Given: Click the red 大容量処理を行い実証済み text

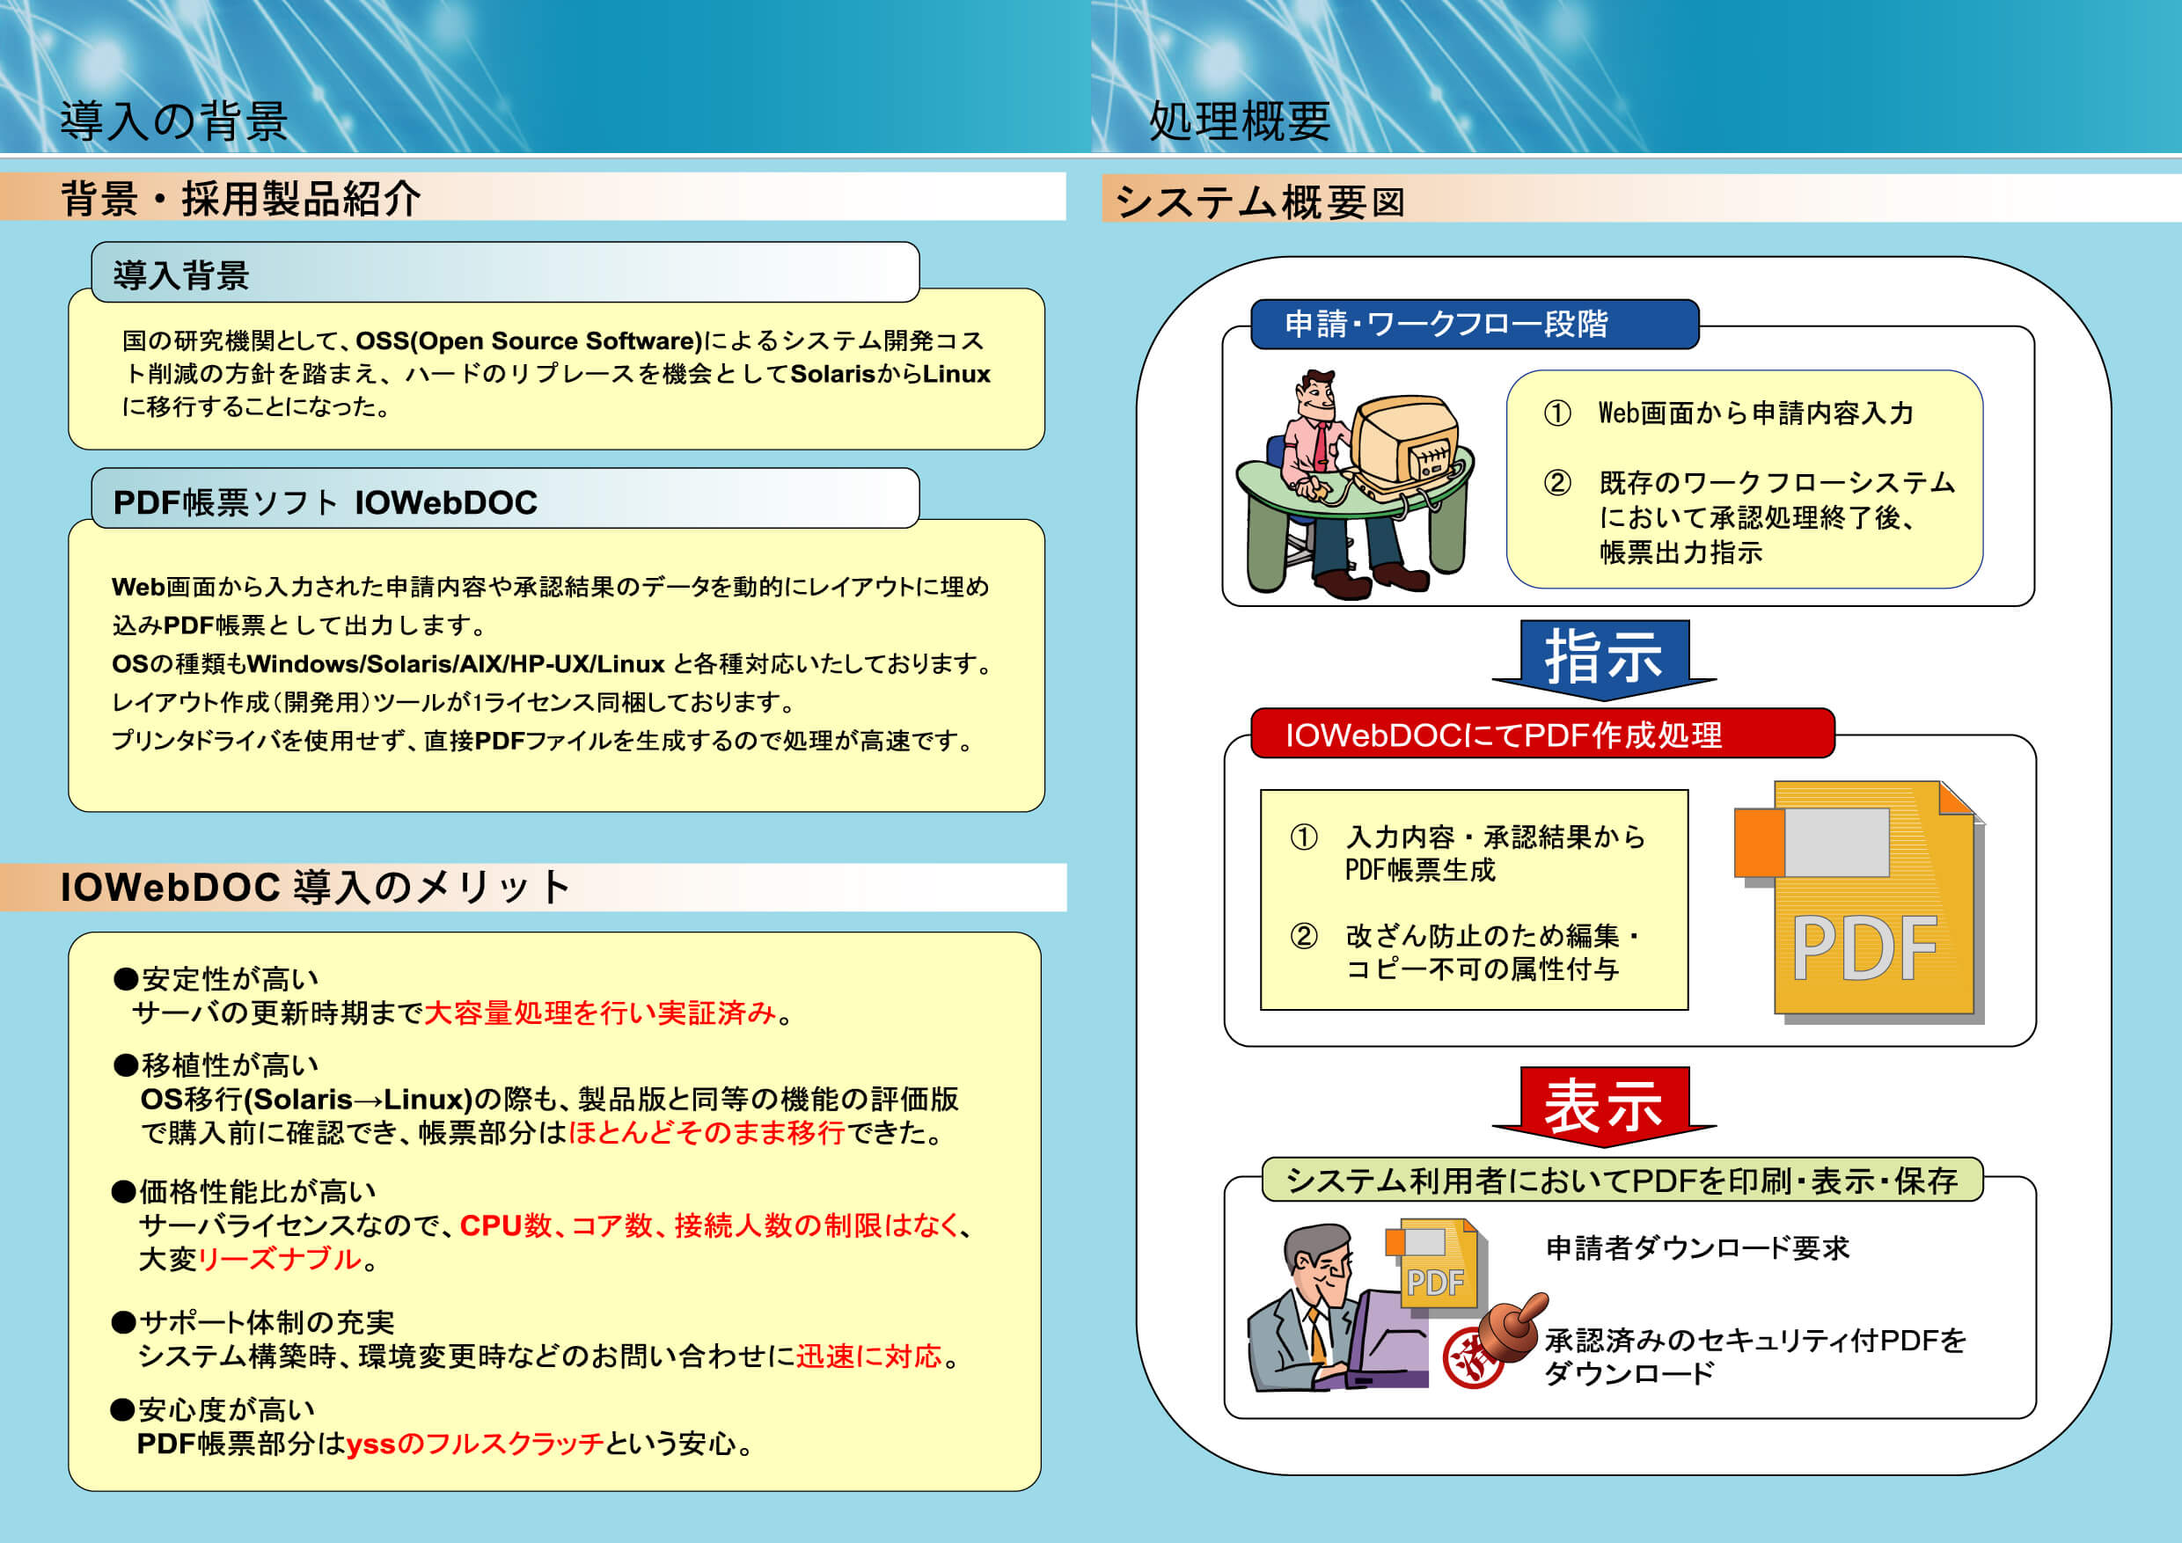Looking at the screenshot, I should [601, 1013].
